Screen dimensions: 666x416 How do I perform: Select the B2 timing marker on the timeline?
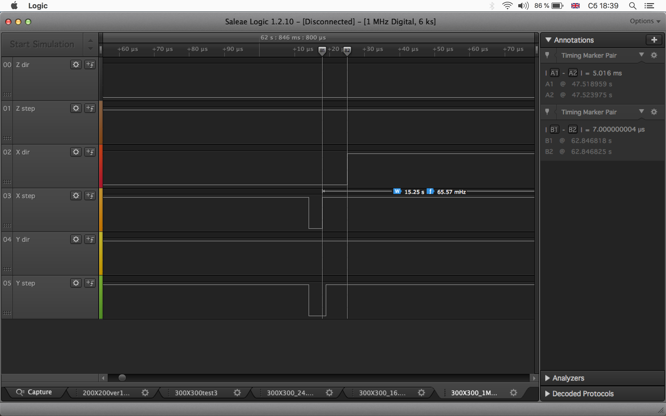347,50
